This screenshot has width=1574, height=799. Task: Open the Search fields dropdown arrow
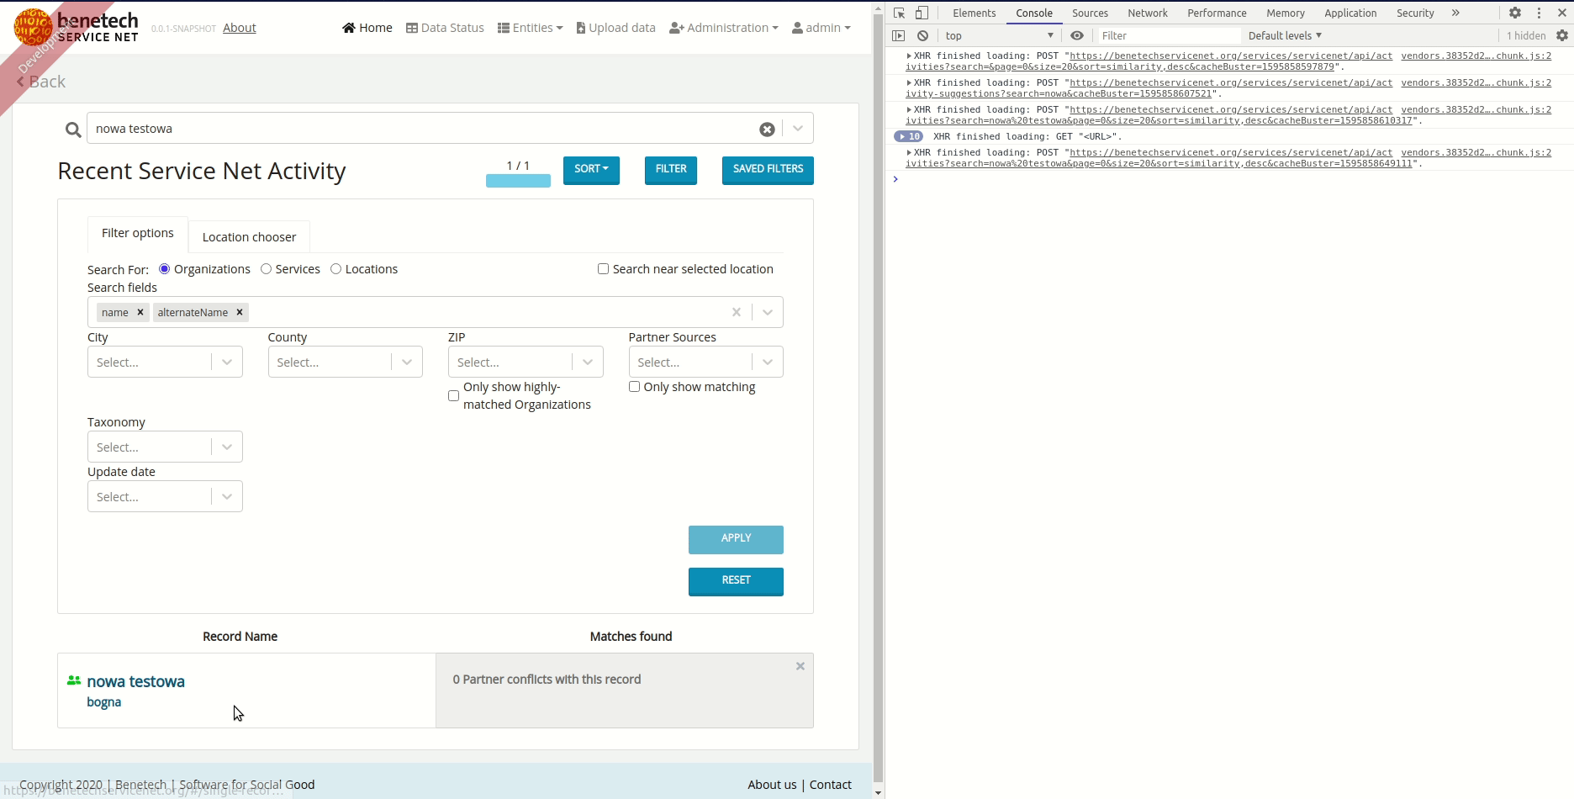[768, 312]
